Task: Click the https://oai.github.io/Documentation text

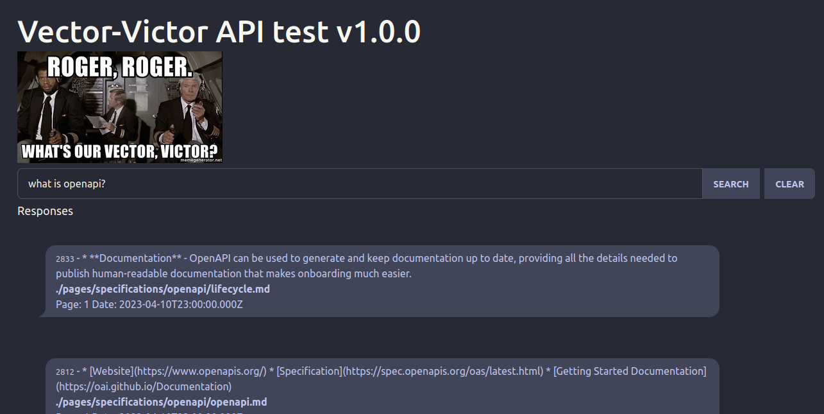Action: tap(144, 386)
